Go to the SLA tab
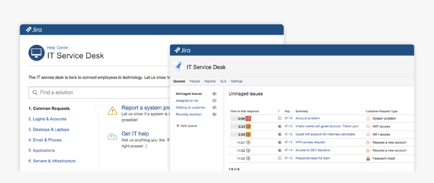 click(224, 81)
